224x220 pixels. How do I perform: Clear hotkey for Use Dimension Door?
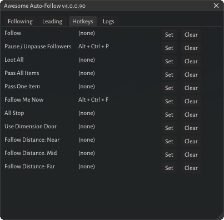[x=191, y=128]
